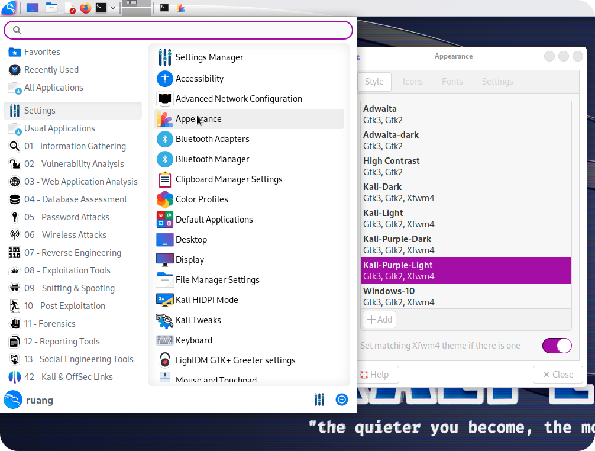Open File Manager Settings
Viewport: 595px width, 451px height.
250,280
